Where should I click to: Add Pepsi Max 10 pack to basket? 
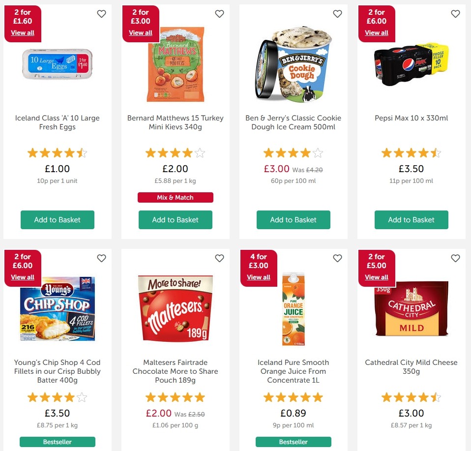(411, 220)
